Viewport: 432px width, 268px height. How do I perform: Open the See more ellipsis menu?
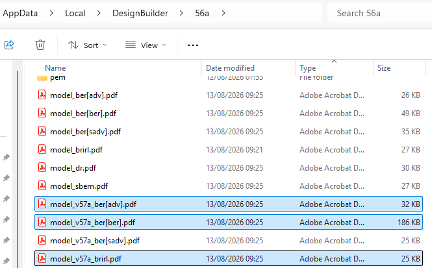(x=193, y=45)
